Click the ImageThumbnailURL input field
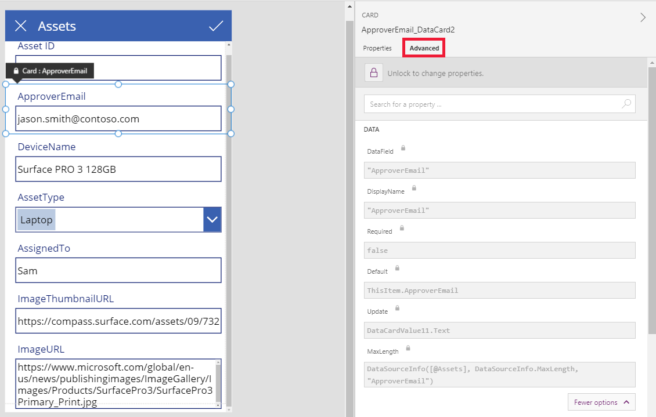The height and width of the screenshot is (417, 656). click(x=118, y=321)
